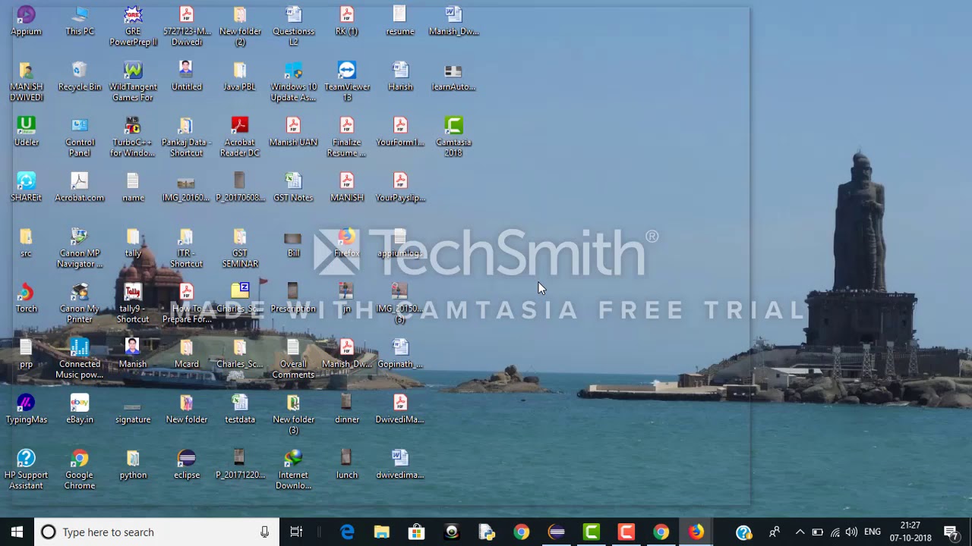The image size is (972, 546).
Task: Open Acrobat.com shortcut
Action: 80,187
